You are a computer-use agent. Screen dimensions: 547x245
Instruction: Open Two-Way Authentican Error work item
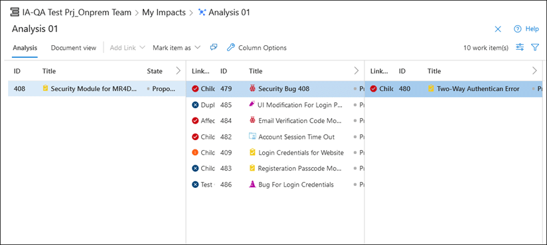(478, 89)
